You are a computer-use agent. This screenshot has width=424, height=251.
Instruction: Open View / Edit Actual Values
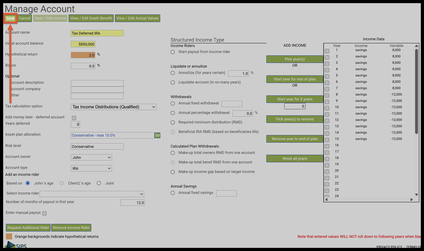click(x=137, y=18)
